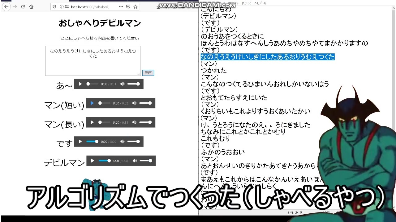Open the browser home page
Image resolution: width=396 pixels, height=222 pixels.
31,6
